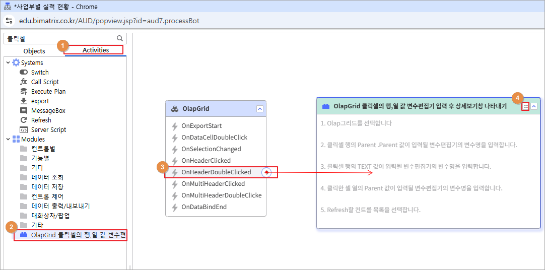Select the Modules grid icon
The image size is (545, 270).
pos(16,140)
